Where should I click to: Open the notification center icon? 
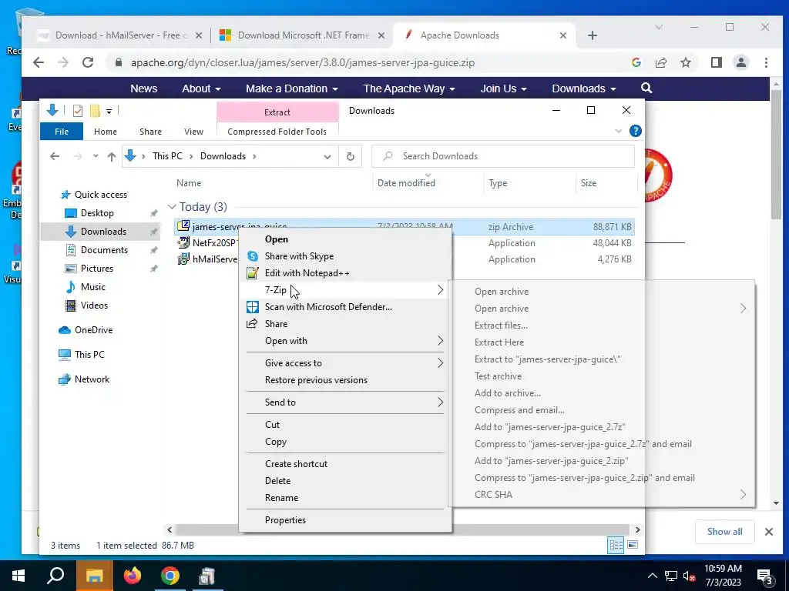coord(765,576)
